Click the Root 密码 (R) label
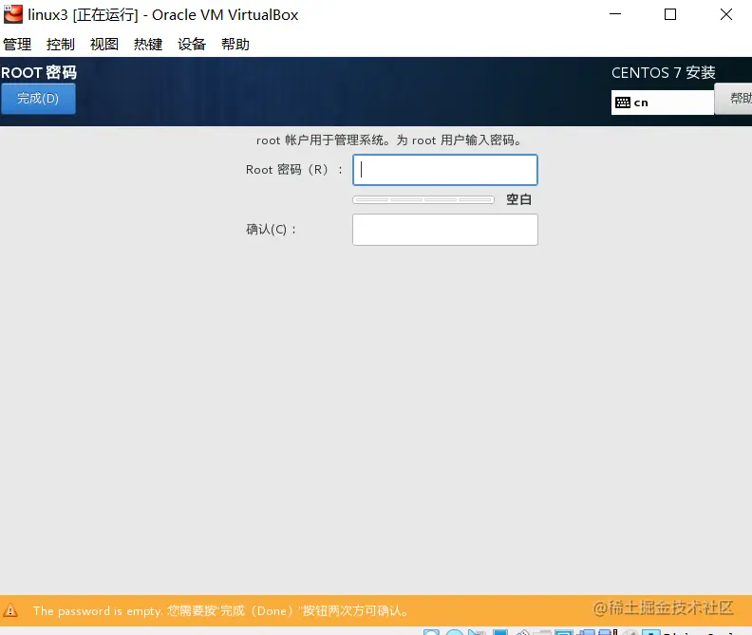The height and width of the screenshot is (635, 752). [294, 170]
